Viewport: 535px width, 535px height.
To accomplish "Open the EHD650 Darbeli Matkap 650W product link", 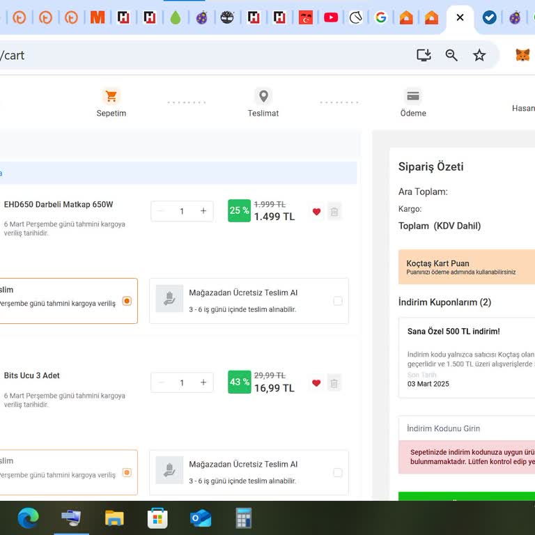I will (x=59, y=205).
